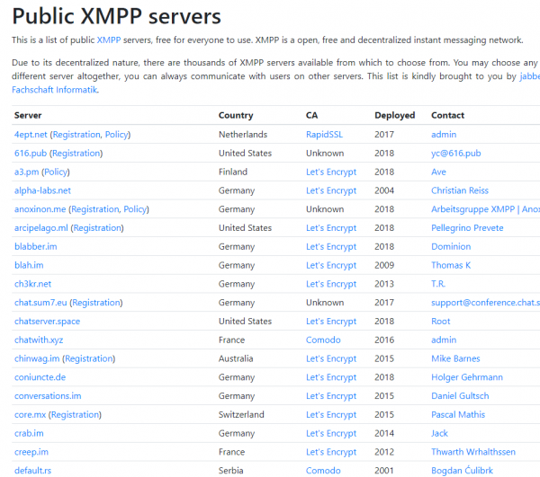The image size is (540, 477).
Task: Click the Country column header
Action: [x=236, y=116]
